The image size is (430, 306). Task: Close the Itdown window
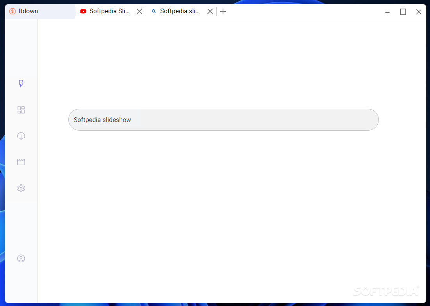419,12
